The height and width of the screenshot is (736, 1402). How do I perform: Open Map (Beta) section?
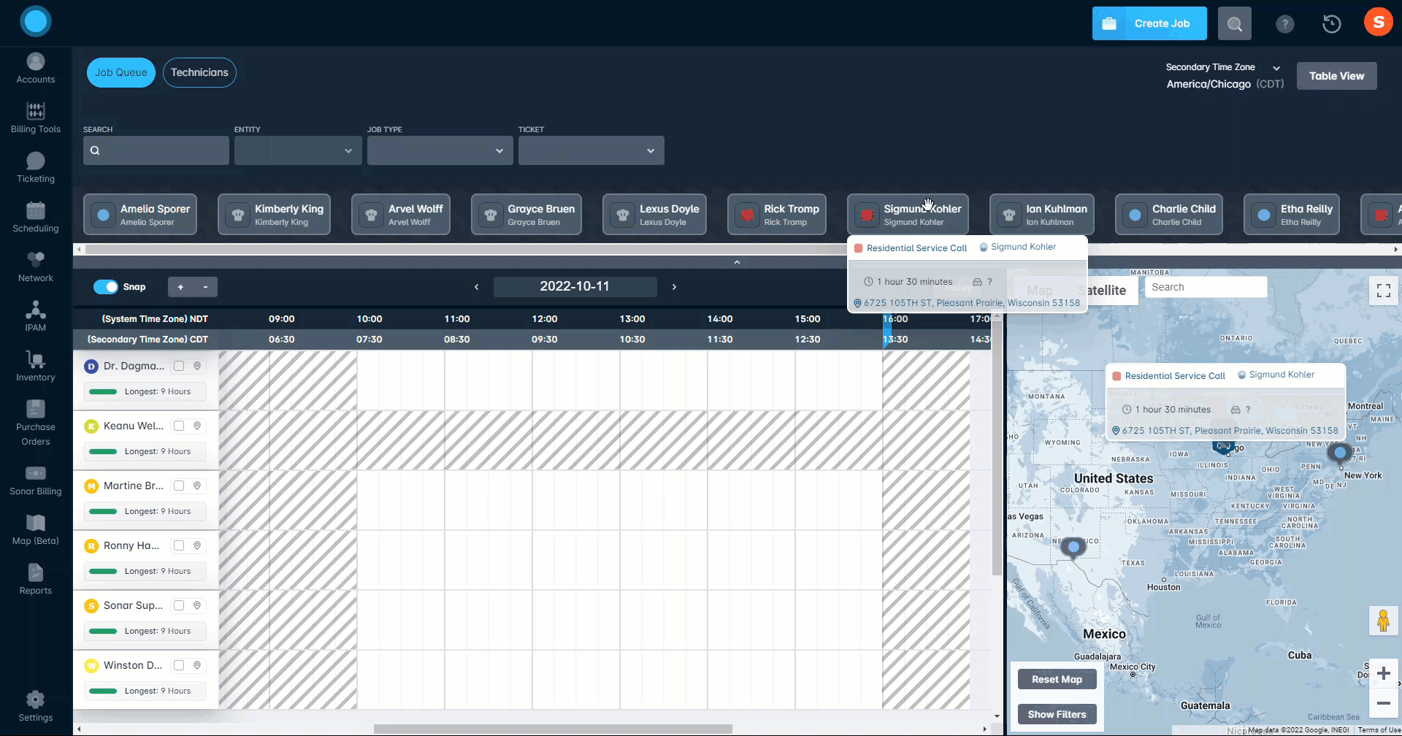[35, 530]
